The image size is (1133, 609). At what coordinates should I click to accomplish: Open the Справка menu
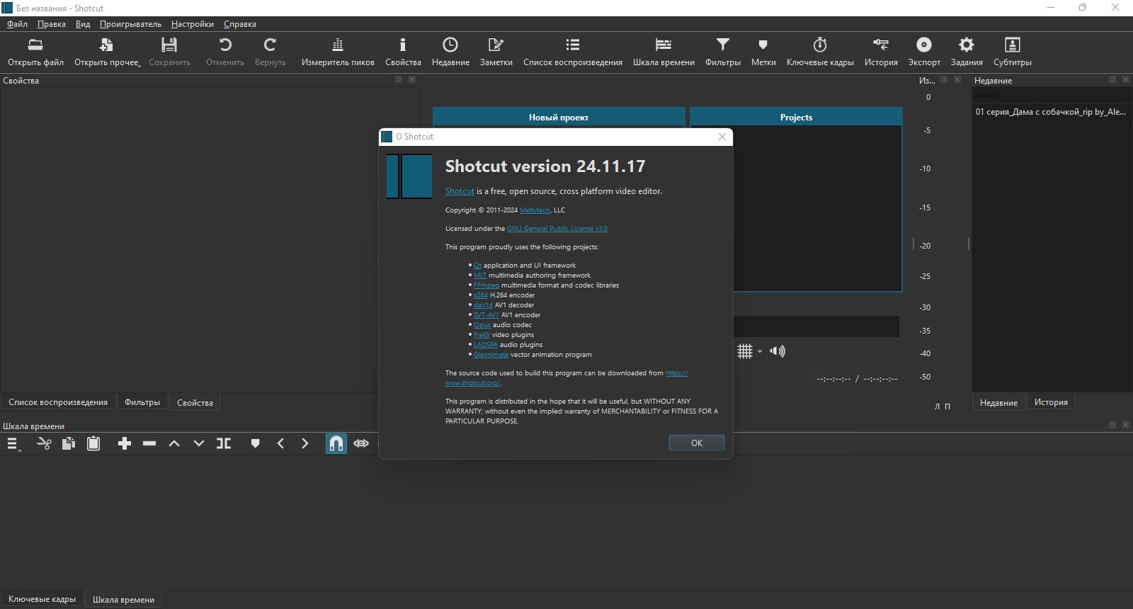click(240, 24)
